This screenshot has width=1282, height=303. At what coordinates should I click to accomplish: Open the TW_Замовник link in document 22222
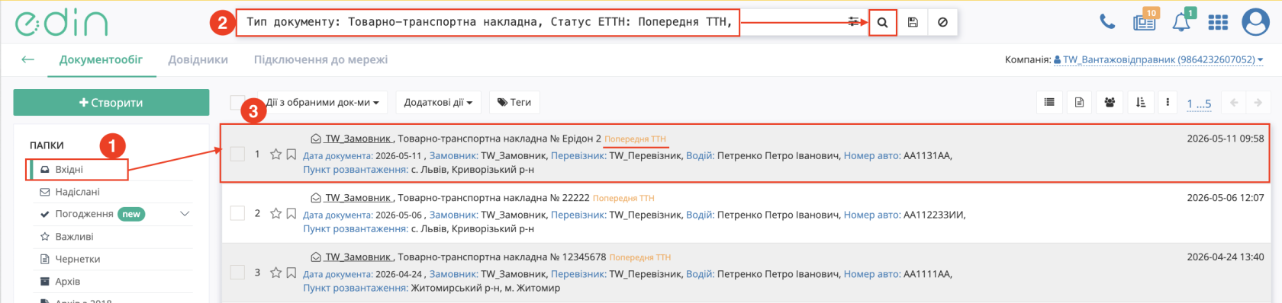tap(359, 198)
